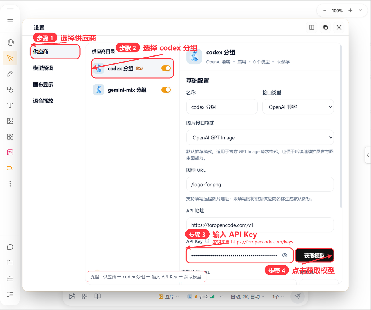Viewport: 371px width, 310px height.
Task: Select the codex 分组 provider entry
Action: tap(133, 68)
